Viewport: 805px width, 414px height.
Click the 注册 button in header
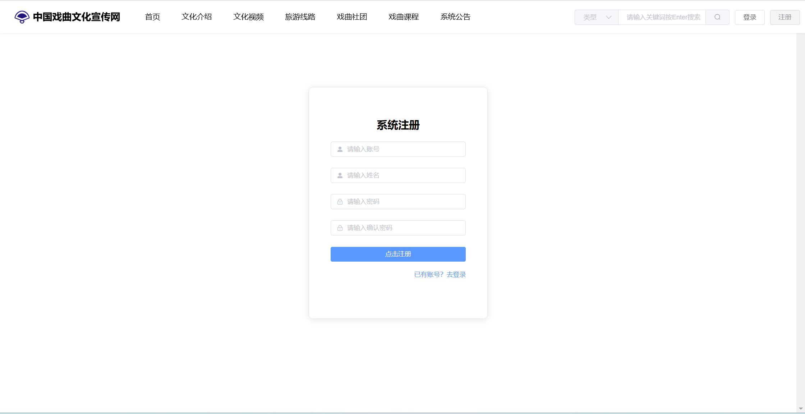tap(785, 17)
